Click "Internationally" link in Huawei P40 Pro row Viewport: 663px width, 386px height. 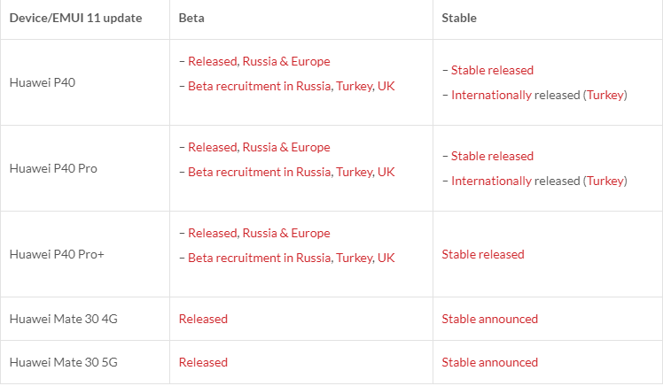[x=491, y=181]
